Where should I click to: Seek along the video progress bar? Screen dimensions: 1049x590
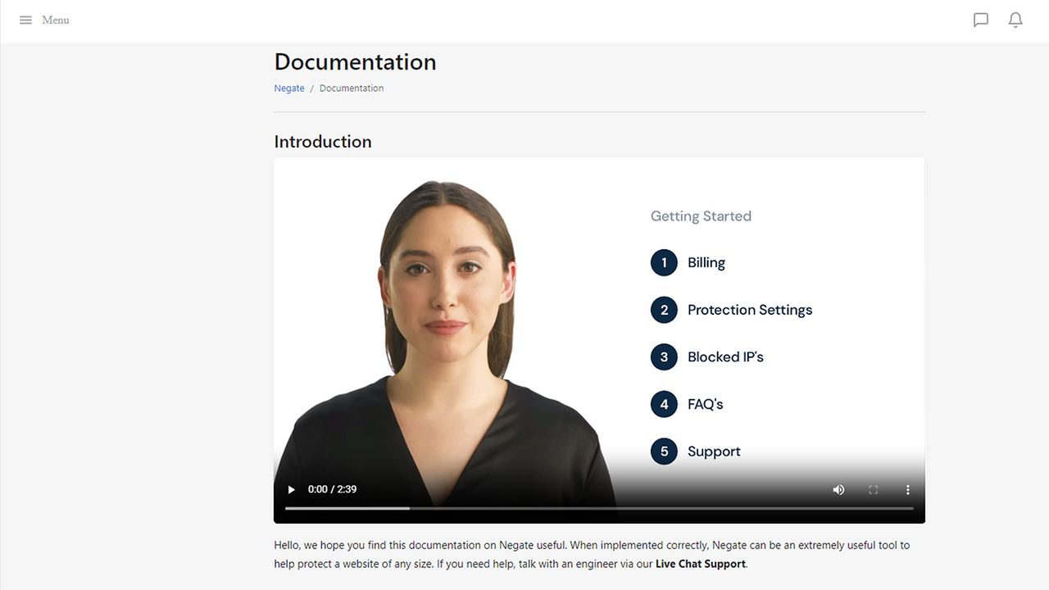pos(599,508)
